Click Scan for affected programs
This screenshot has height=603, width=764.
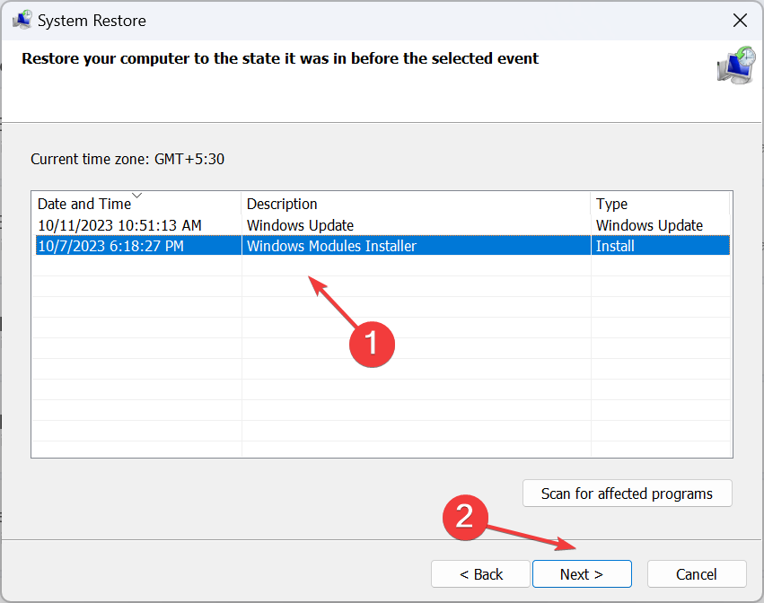(x=627, y=494)
